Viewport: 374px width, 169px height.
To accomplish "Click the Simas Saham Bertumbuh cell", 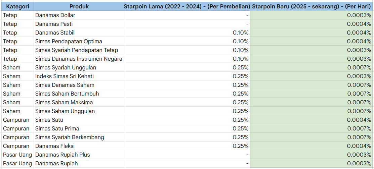I will pyautogui.click(x=79, y=94).
